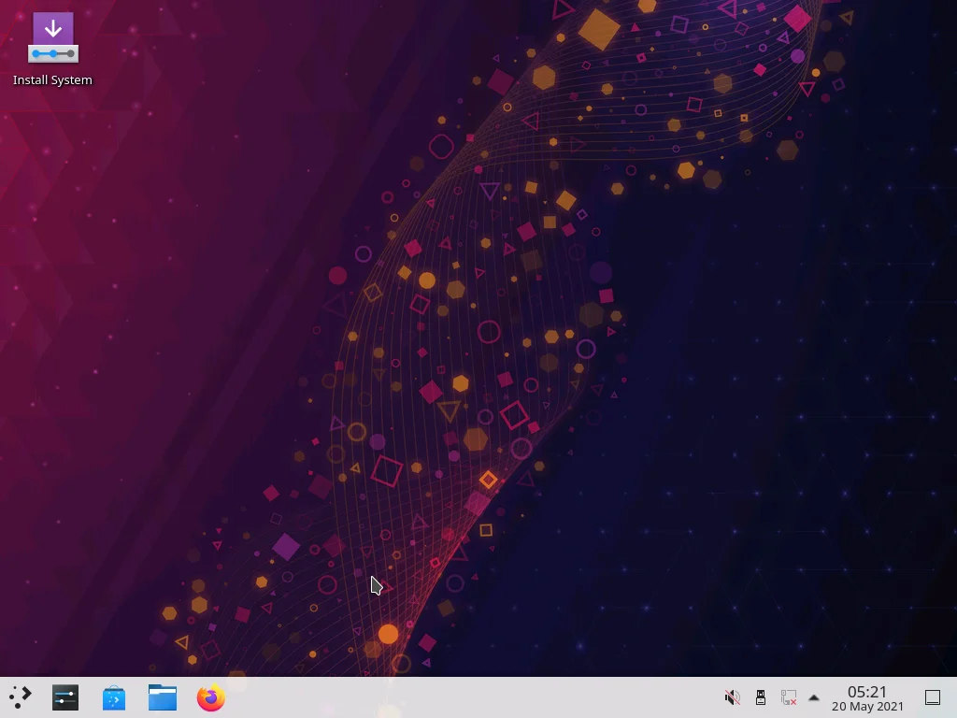Toggle Show Desktop button at panel end
957x718 pixels.
932,697
